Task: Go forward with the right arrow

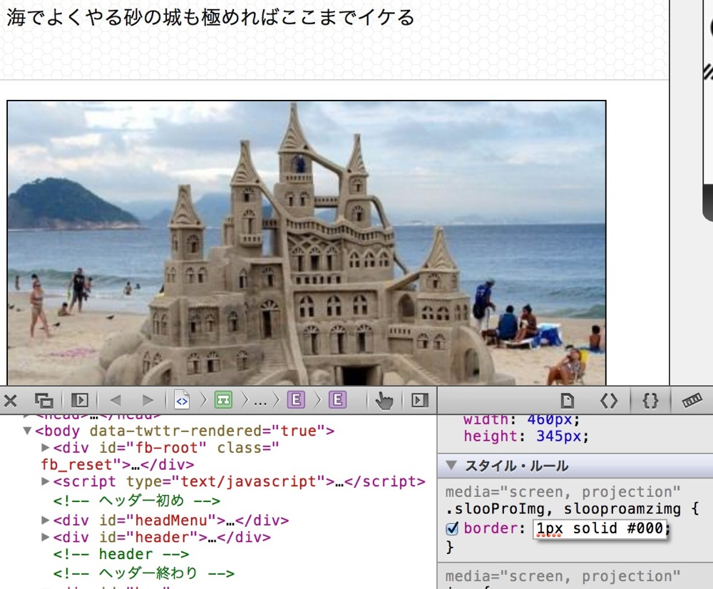Action: click(x=148, y=400)
